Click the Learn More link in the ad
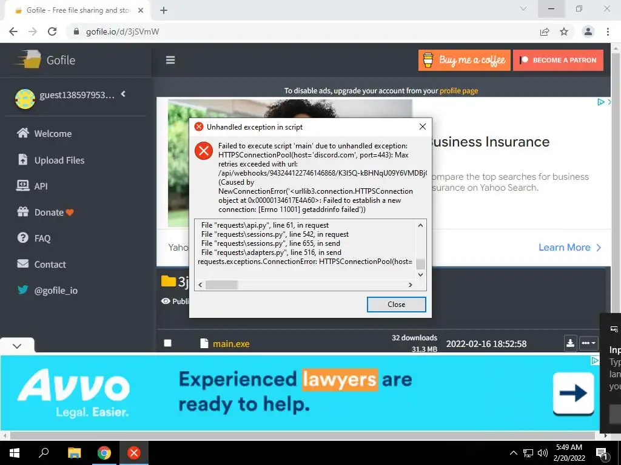This screenshot has height=465, width=621. 569,248
